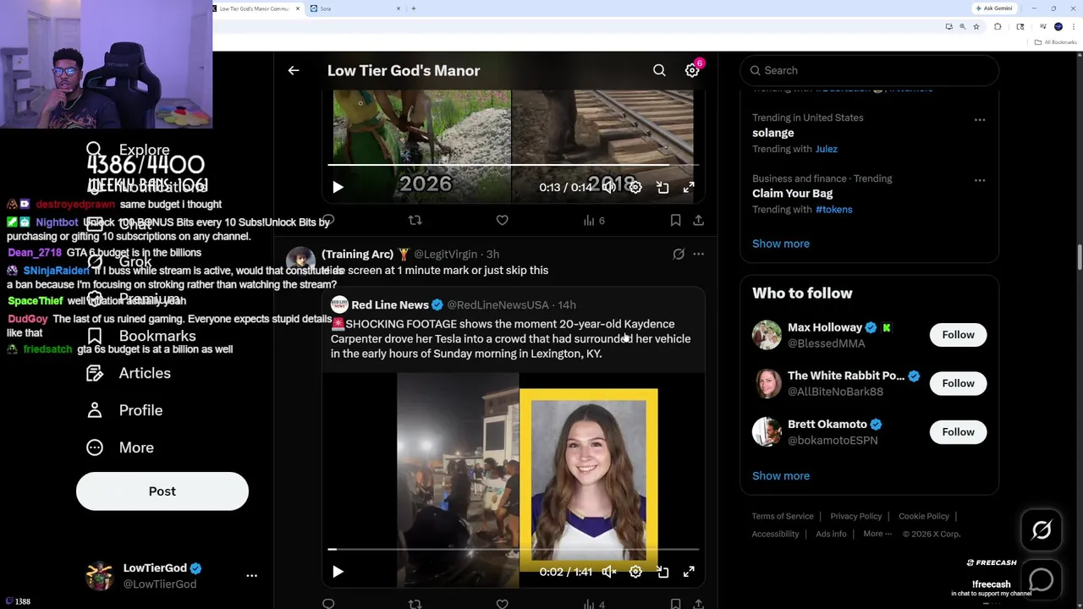Like the 2026 video post
The image size is (1083, 609).
tap(502, 220)
